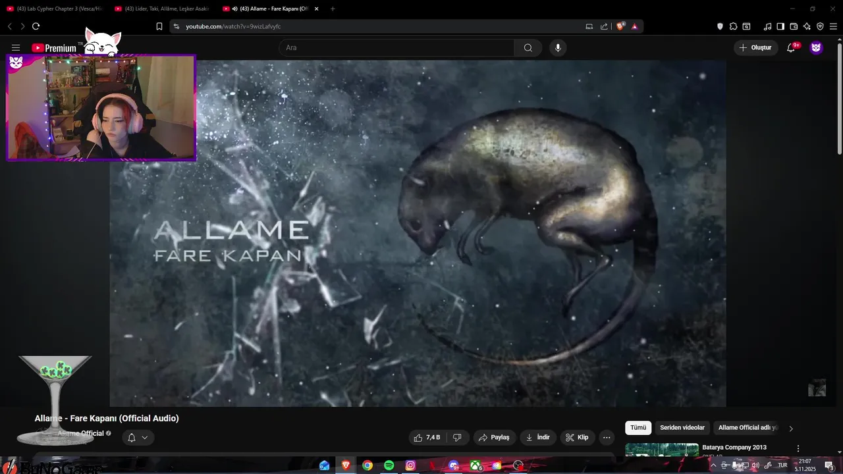Open Batarya Company 2013 video title
The width and height of the screenshot is (843, 474).
[x=734, y=448]
